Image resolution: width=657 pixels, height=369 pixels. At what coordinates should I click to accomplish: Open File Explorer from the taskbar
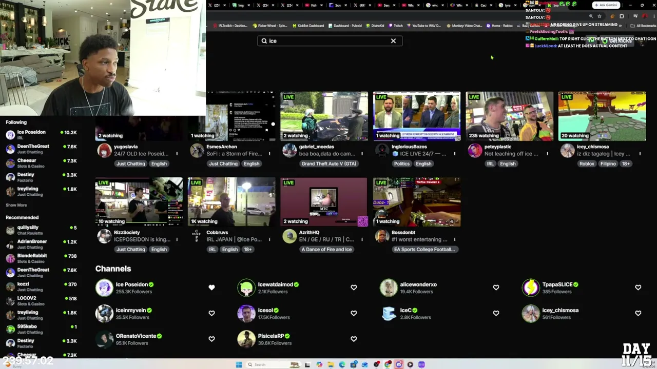point(331,364)
